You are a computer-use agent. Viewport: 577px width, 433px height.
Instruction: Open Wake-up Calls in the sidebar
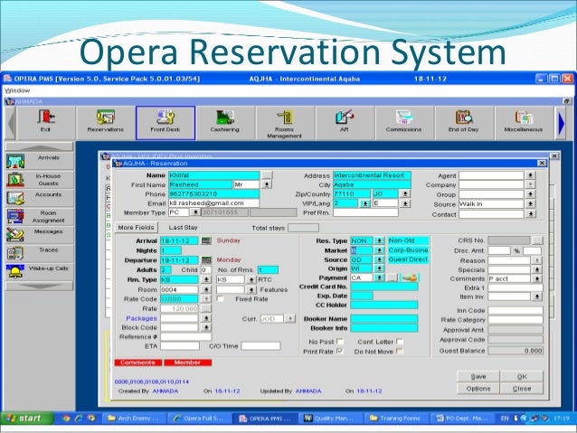40,271
